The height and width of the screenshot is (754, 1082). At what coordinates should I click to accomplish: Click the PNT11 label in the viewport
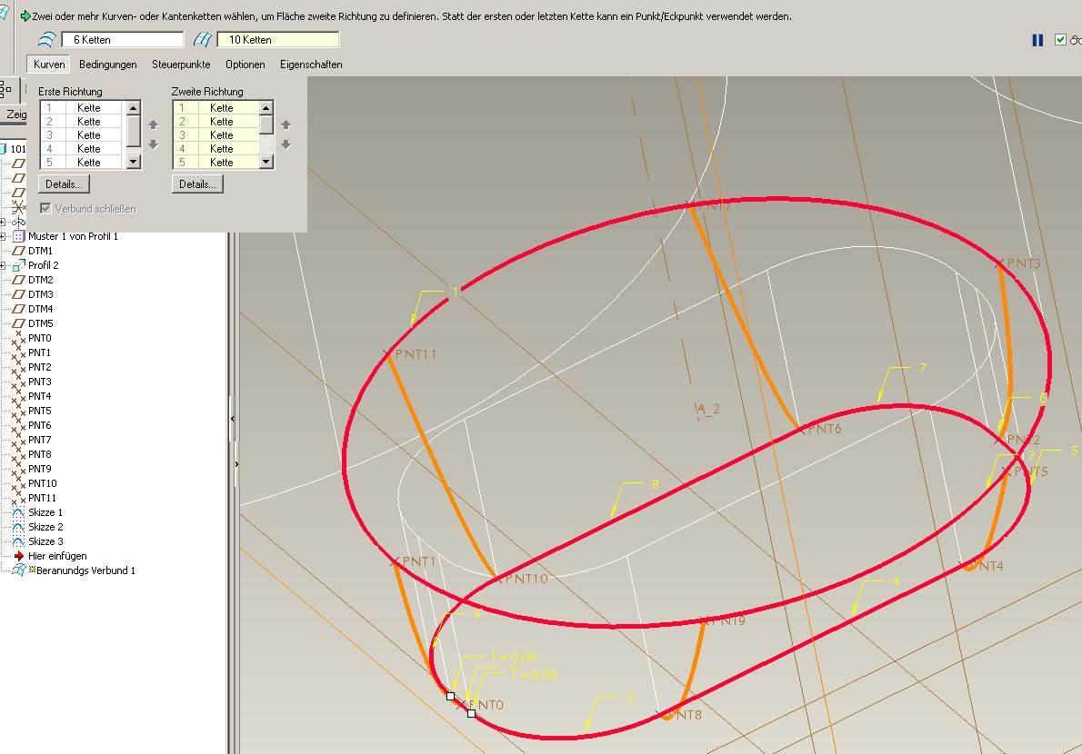point(416,354)
